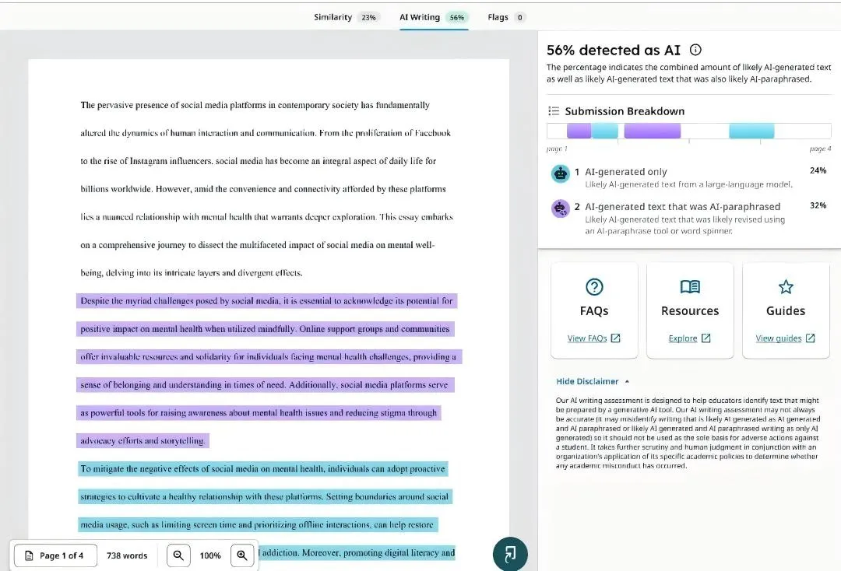Click the 56% detected as AI heading
Image resolution: width=841 pixels, height=571 pixels.
pyautogui.click(x=614, y=50)
